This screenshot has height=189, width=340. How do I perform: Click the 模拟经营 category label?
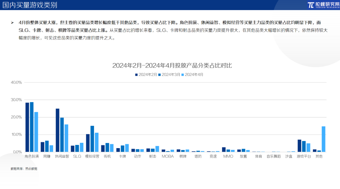92,156
